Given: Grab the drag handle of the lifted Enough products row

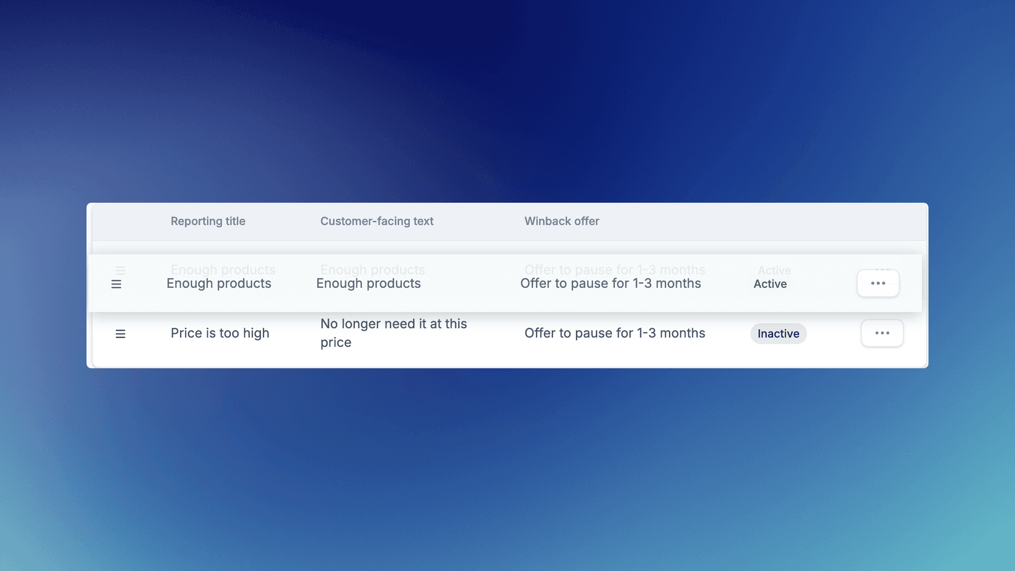Looking at the screenshot, I should (116, 284).
